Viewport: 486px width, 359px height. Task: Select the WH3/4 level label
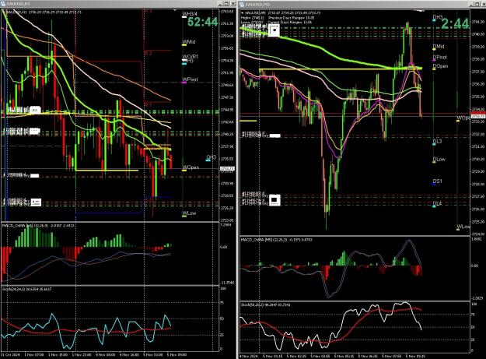pos(190,14)
